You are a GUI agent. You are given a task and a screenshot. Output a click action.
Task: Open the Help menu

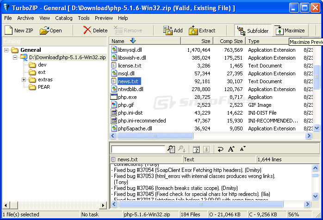[123, 18]
